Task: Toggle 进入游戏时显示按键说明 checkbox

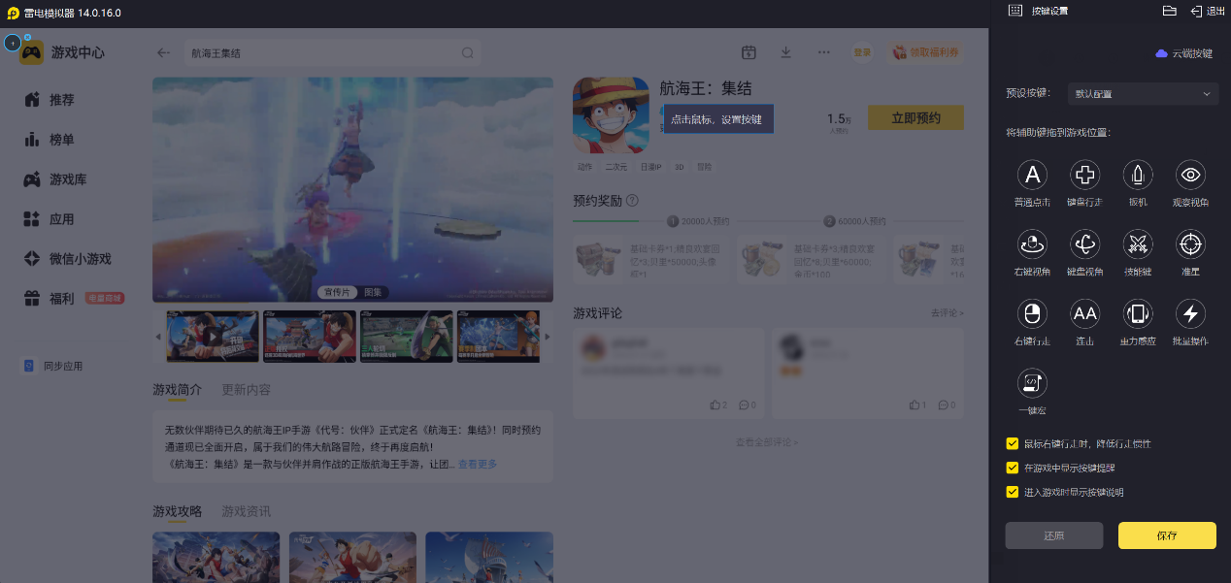Action: point(1013,492)
